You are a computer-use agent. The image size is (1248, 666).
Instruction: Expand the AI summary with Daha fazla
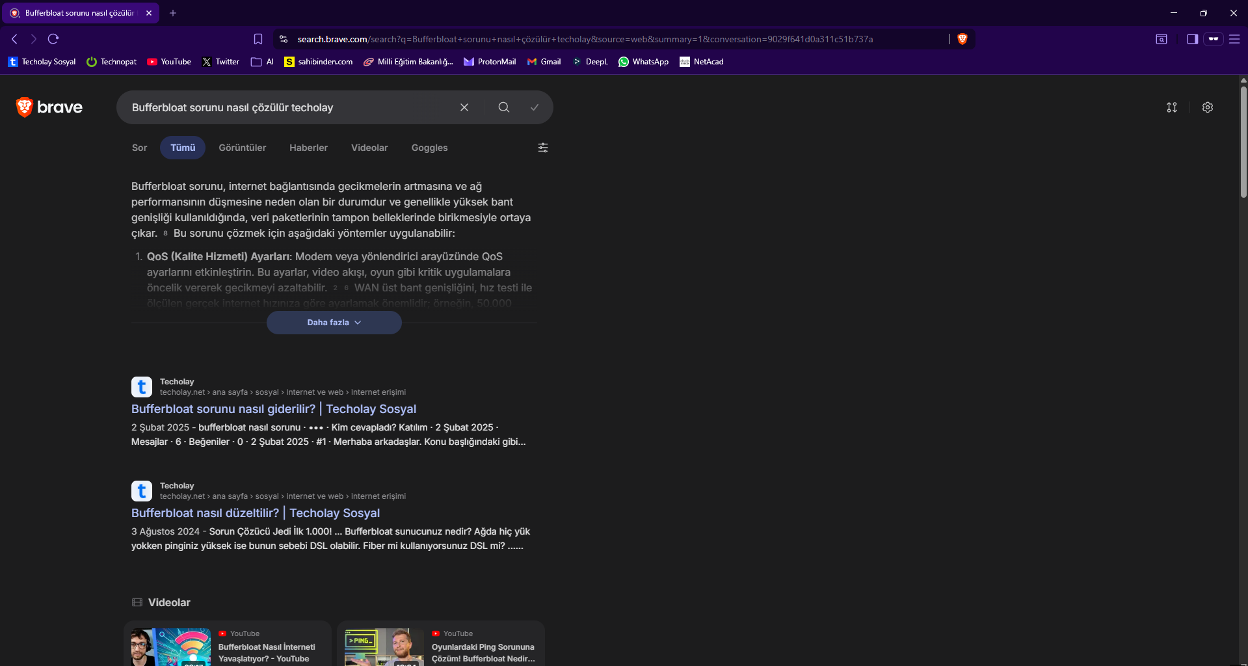[x=334, y=323]
